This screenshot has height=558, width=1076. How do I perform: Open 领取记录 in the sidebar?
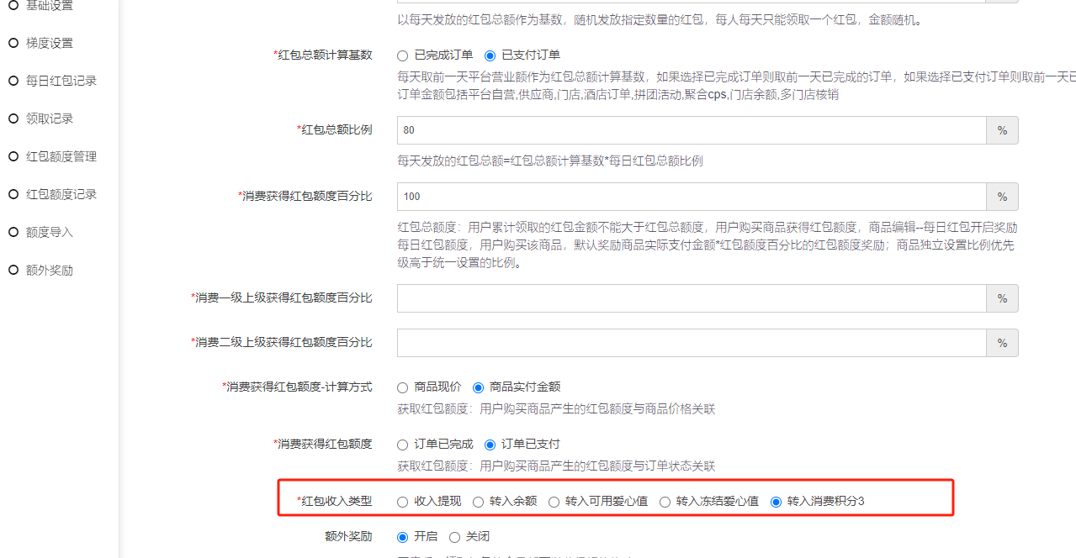coord(49,118)
